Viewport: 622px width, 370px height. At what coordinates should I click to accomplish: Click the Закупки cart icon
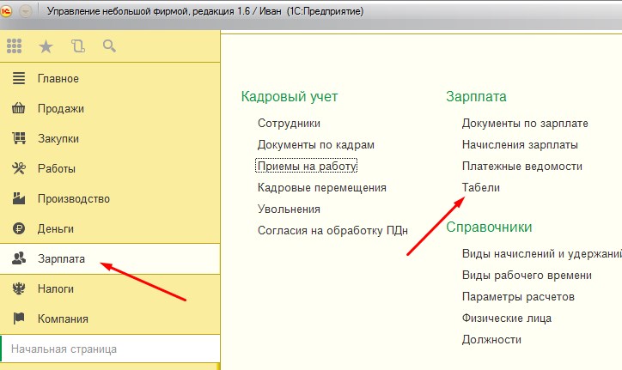[19, 138]
